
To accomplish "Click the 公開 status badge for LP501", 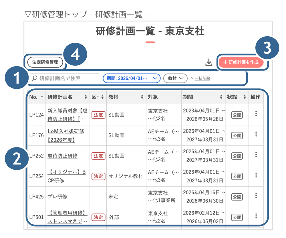I will (237, 217).
